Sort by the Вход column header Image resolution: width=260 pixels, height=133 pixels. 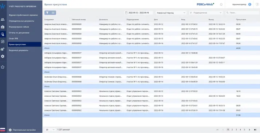click(183, 20)
